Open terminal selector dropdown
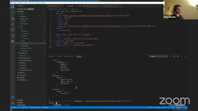 [x=158, y=56]
